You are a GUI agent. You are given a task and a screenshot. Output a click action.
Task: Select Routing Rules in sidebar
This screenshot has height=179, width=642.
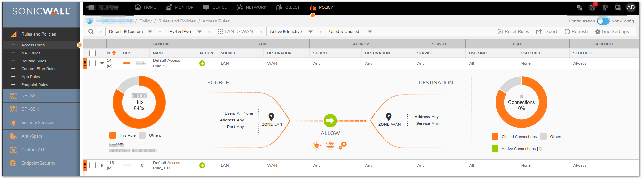(x=41, y=61)
